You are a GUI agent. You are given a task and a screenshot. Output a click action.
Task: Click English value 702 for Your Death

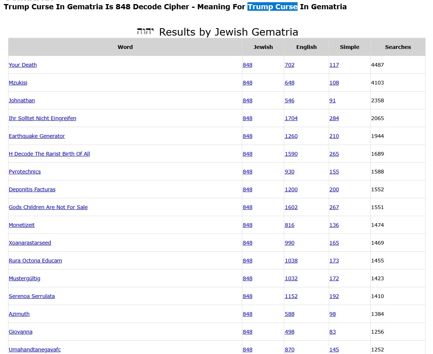click(x=289, y=65)
